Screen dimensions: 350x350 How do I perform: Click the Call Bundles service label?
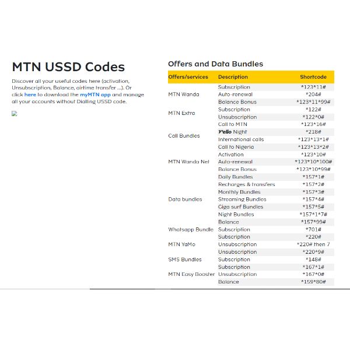(184, 135)
